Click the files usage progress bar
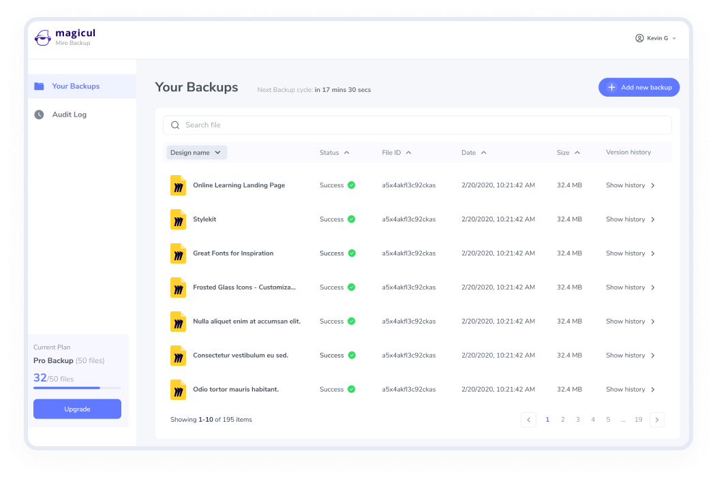This screenshot has height=481, width=717. pyautogui.click(x=77, y=388)
